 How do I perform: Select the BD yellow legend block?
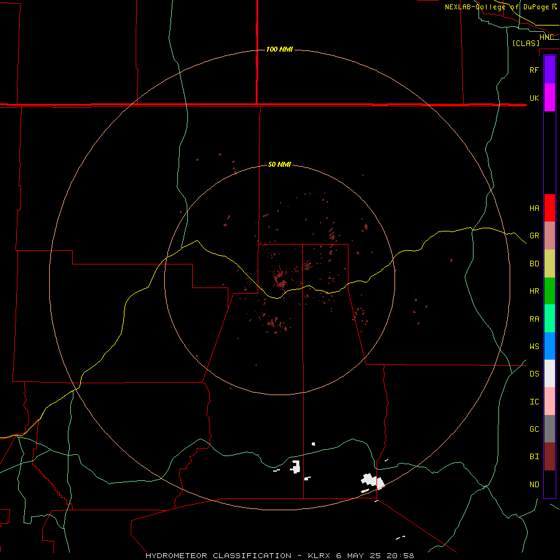549,264
